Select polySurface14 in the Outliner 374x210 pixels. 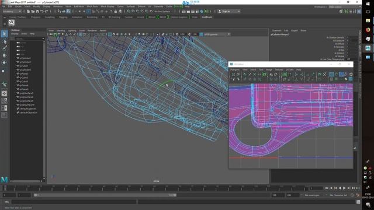click(27, 105)
